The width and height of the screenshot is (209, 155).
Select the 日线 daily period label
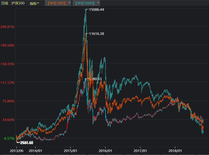pyautogui.click(x=5, y=3)
